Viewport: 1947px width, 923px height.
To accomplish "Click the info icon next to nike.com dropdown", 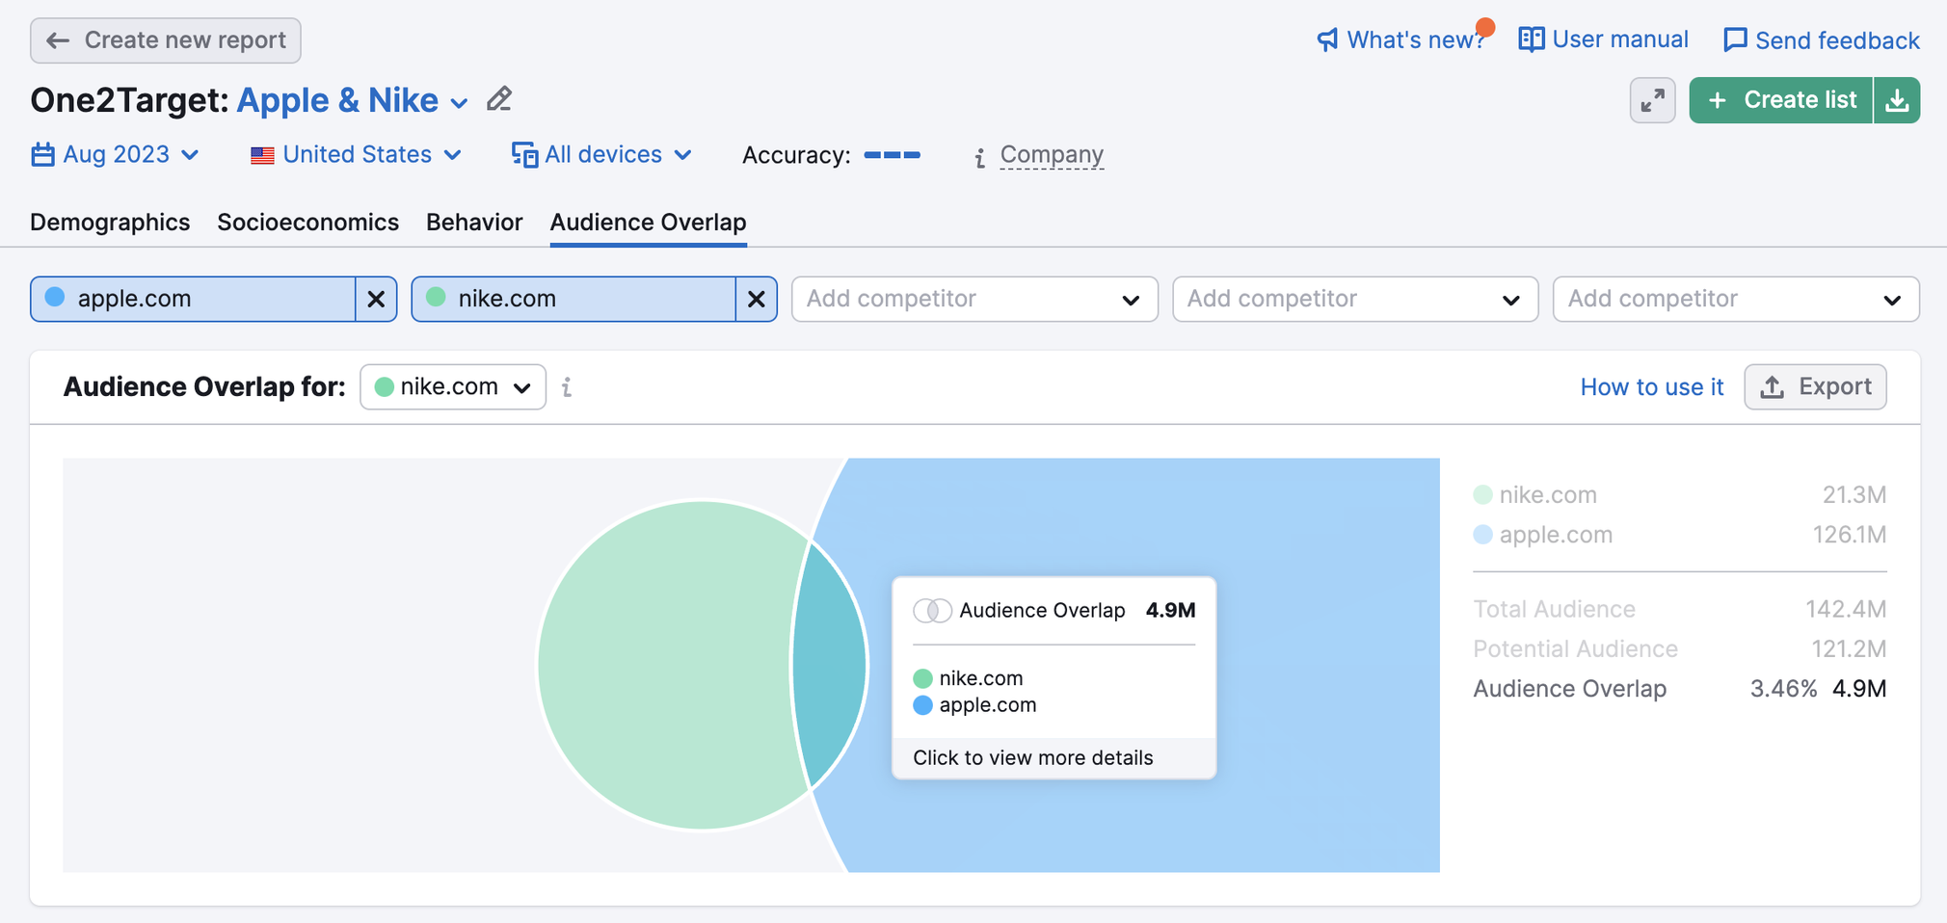I will [567, 387].
